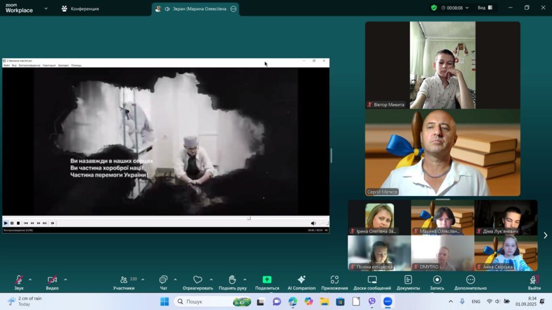This screenshot has width=552, height=310.
Task: Select Віктор Микита video tile
Action: tap(443, 65)
